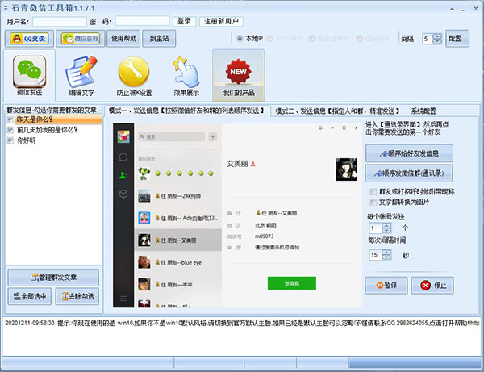
Task: Click the WeChat pin window icon
Action: coord(320,127)
